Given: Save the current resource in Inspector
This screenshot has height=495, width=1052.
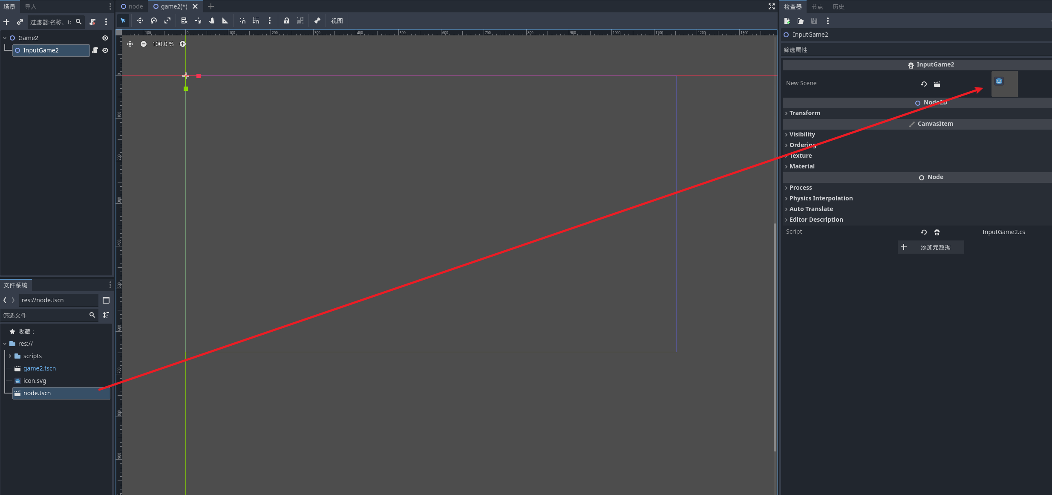Looking at the screenshot, I should coord(814,21).
